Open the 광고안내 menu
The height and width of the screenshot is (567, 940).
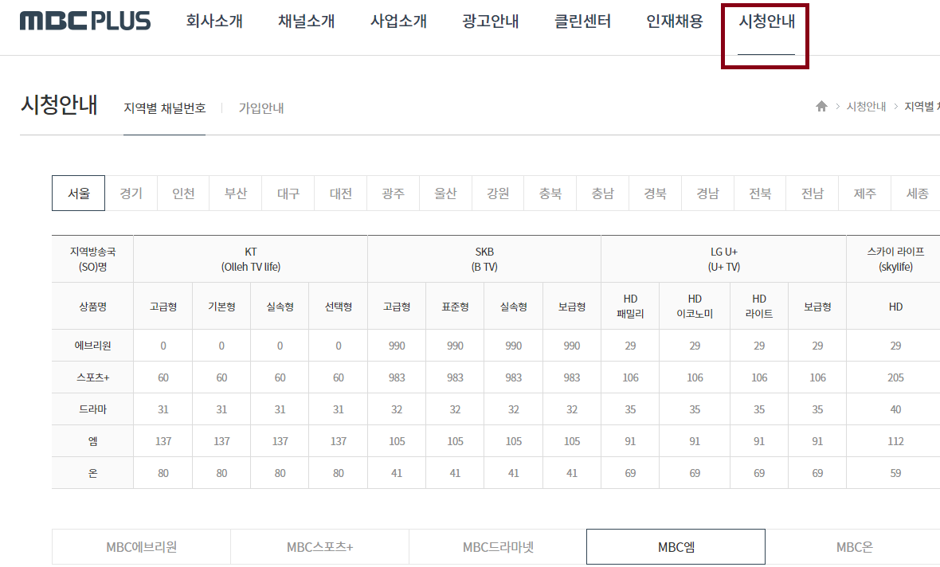[490, 22]
